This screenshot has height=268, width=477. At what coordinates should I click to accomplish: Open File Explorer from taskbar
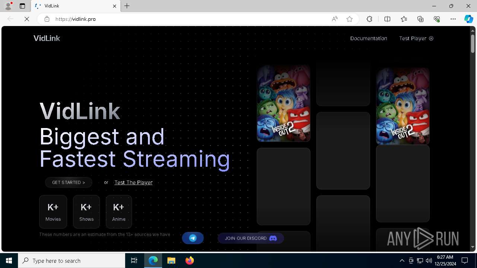click(x=171, y=261)
